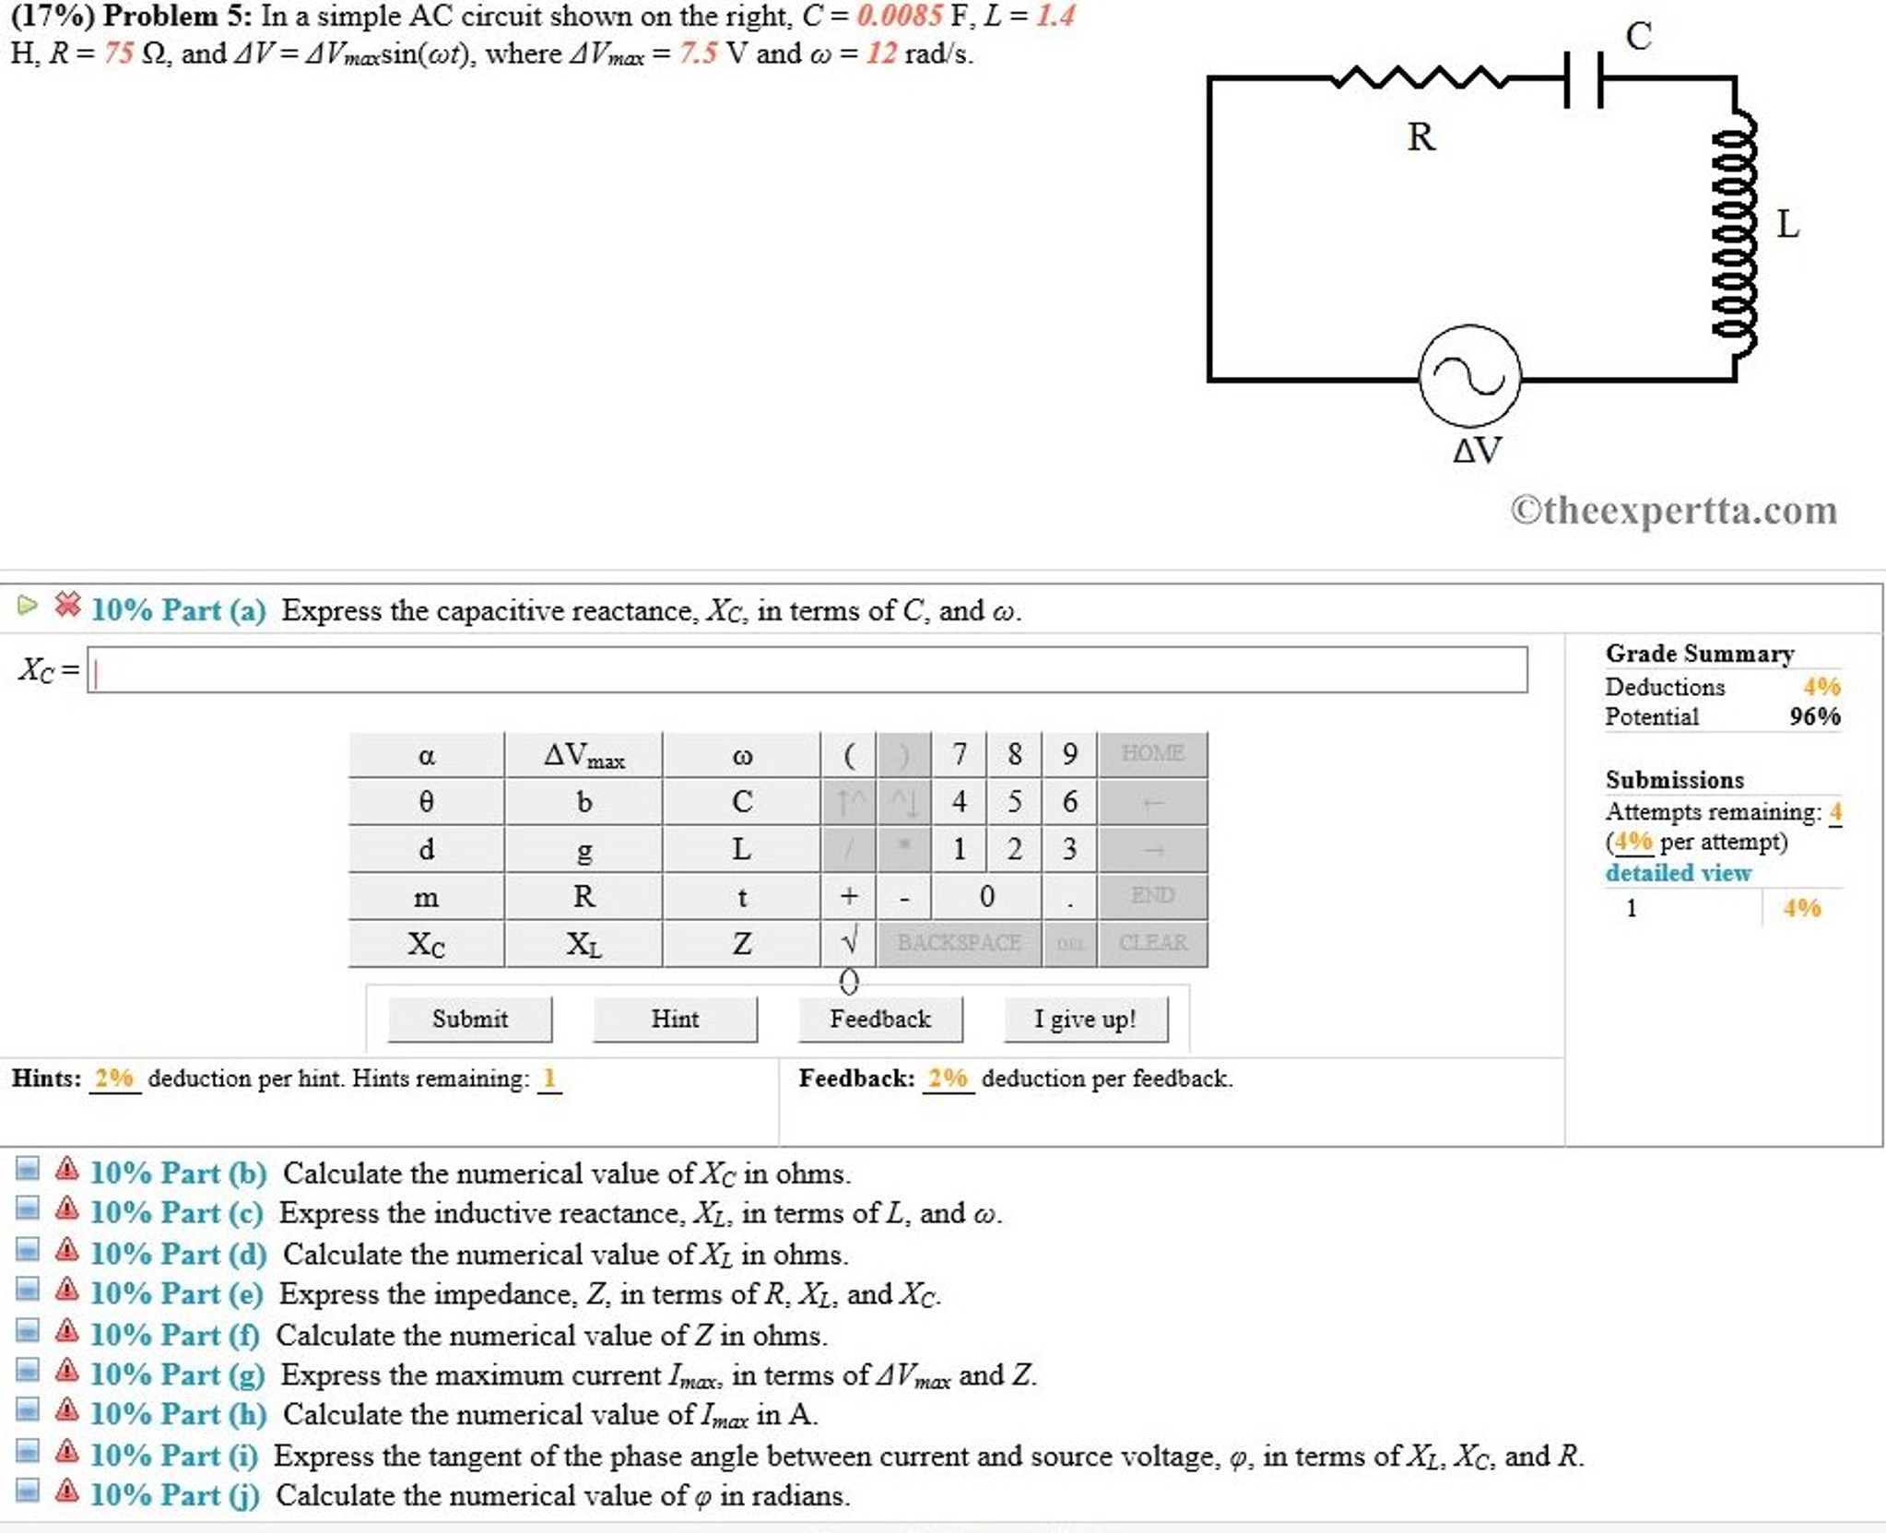Click the Submit button
This screenshot has height=1533, width=1886.
468,1020
